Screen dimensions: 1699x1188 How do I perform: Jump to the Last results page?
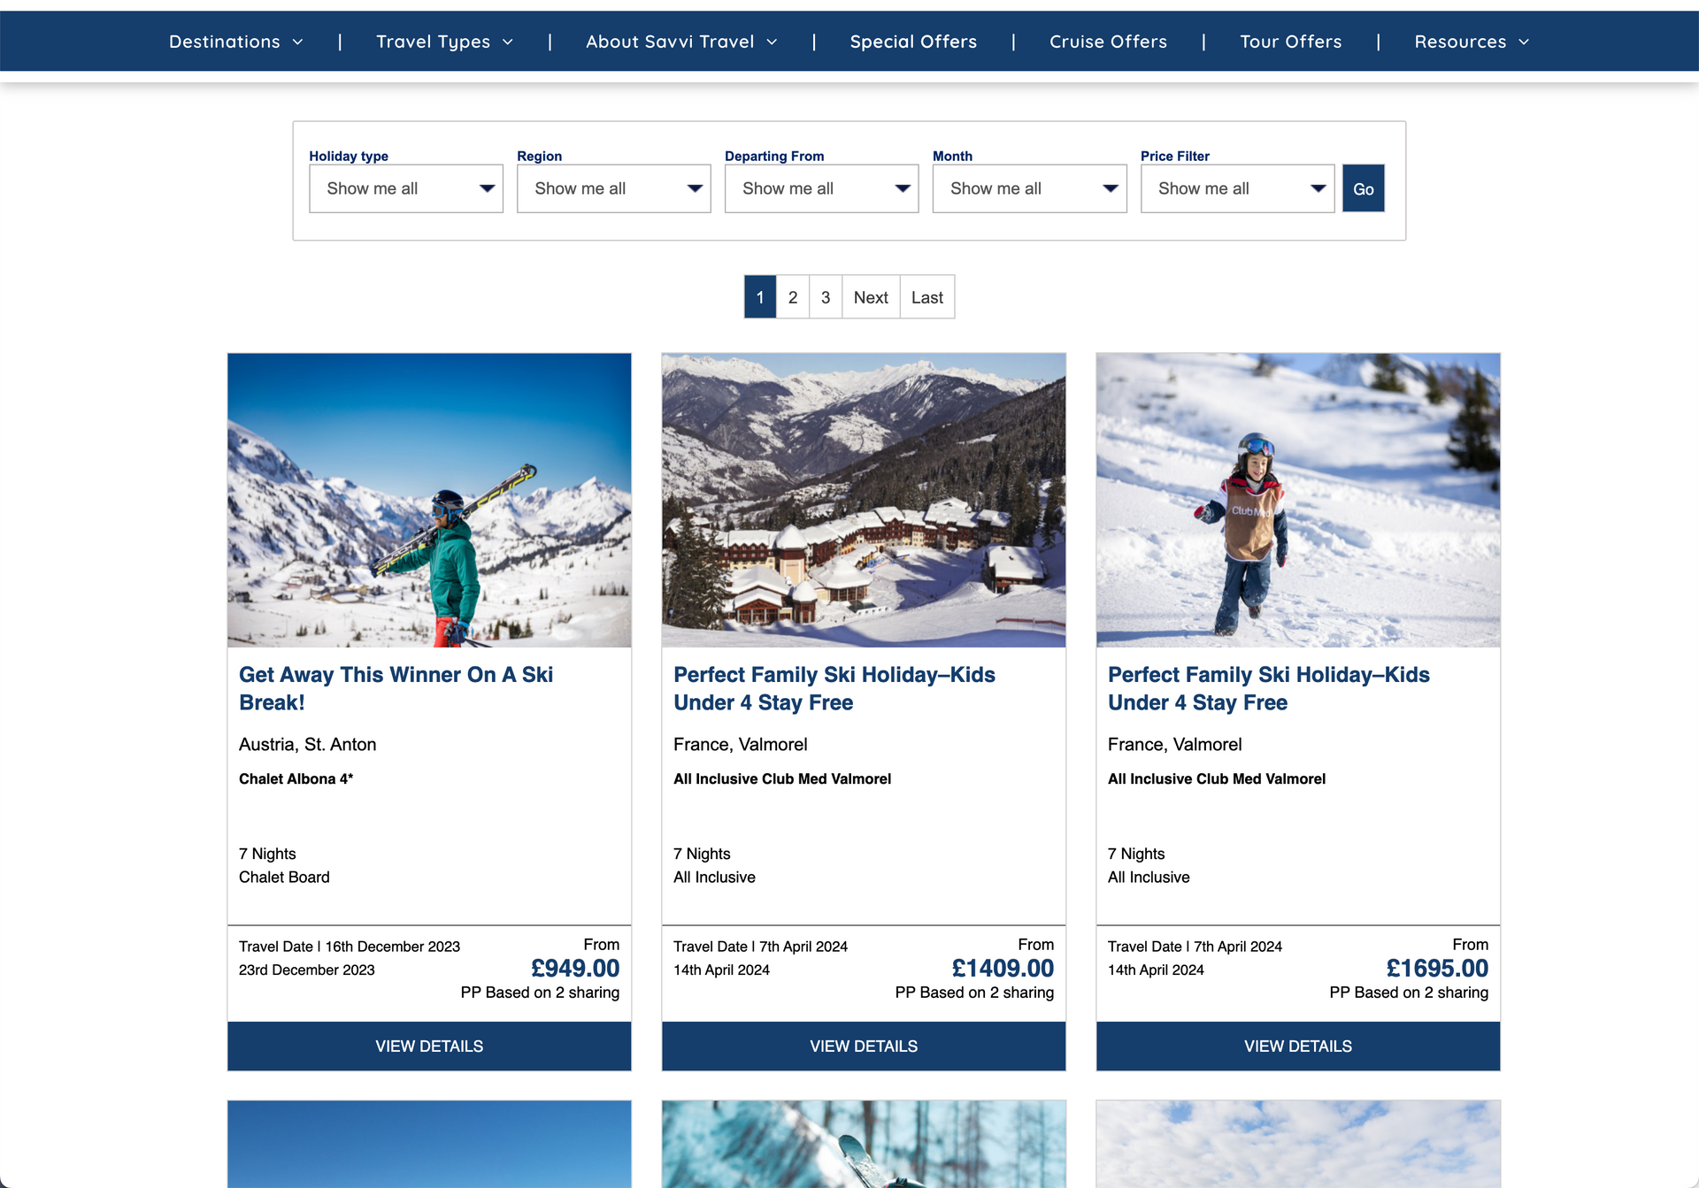click(926, 297)
